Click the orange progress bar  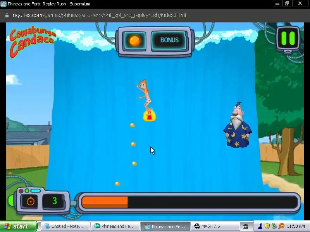coord(105,202)
